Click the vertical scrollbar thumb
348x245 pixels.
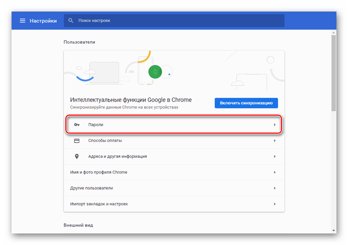(x=334, y=73)
